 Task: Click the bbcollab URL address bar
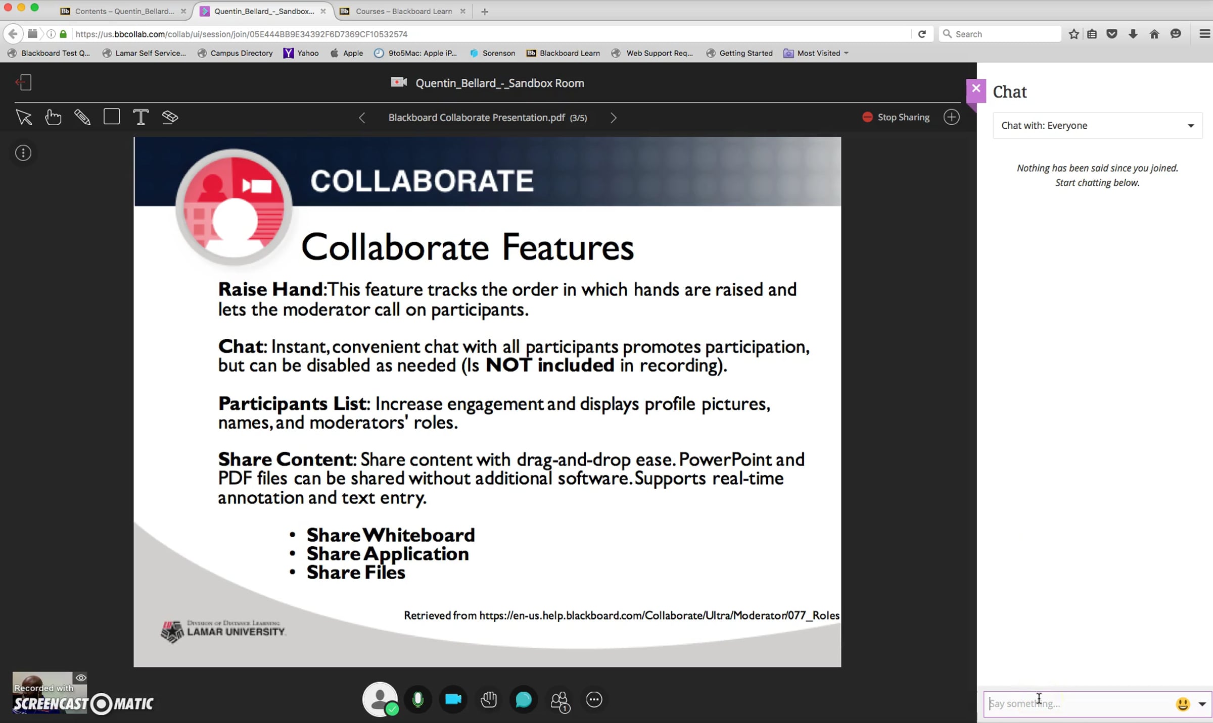pos(490,34)
